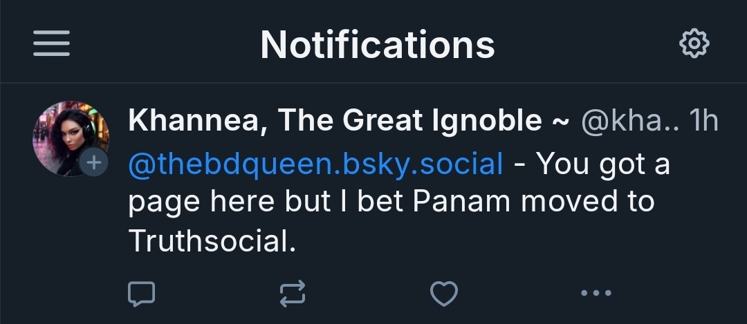The image size is (747, 324).
Task: Follow Khannea using the plus badge
Action: pyautogui.click(x=94, y=163)
